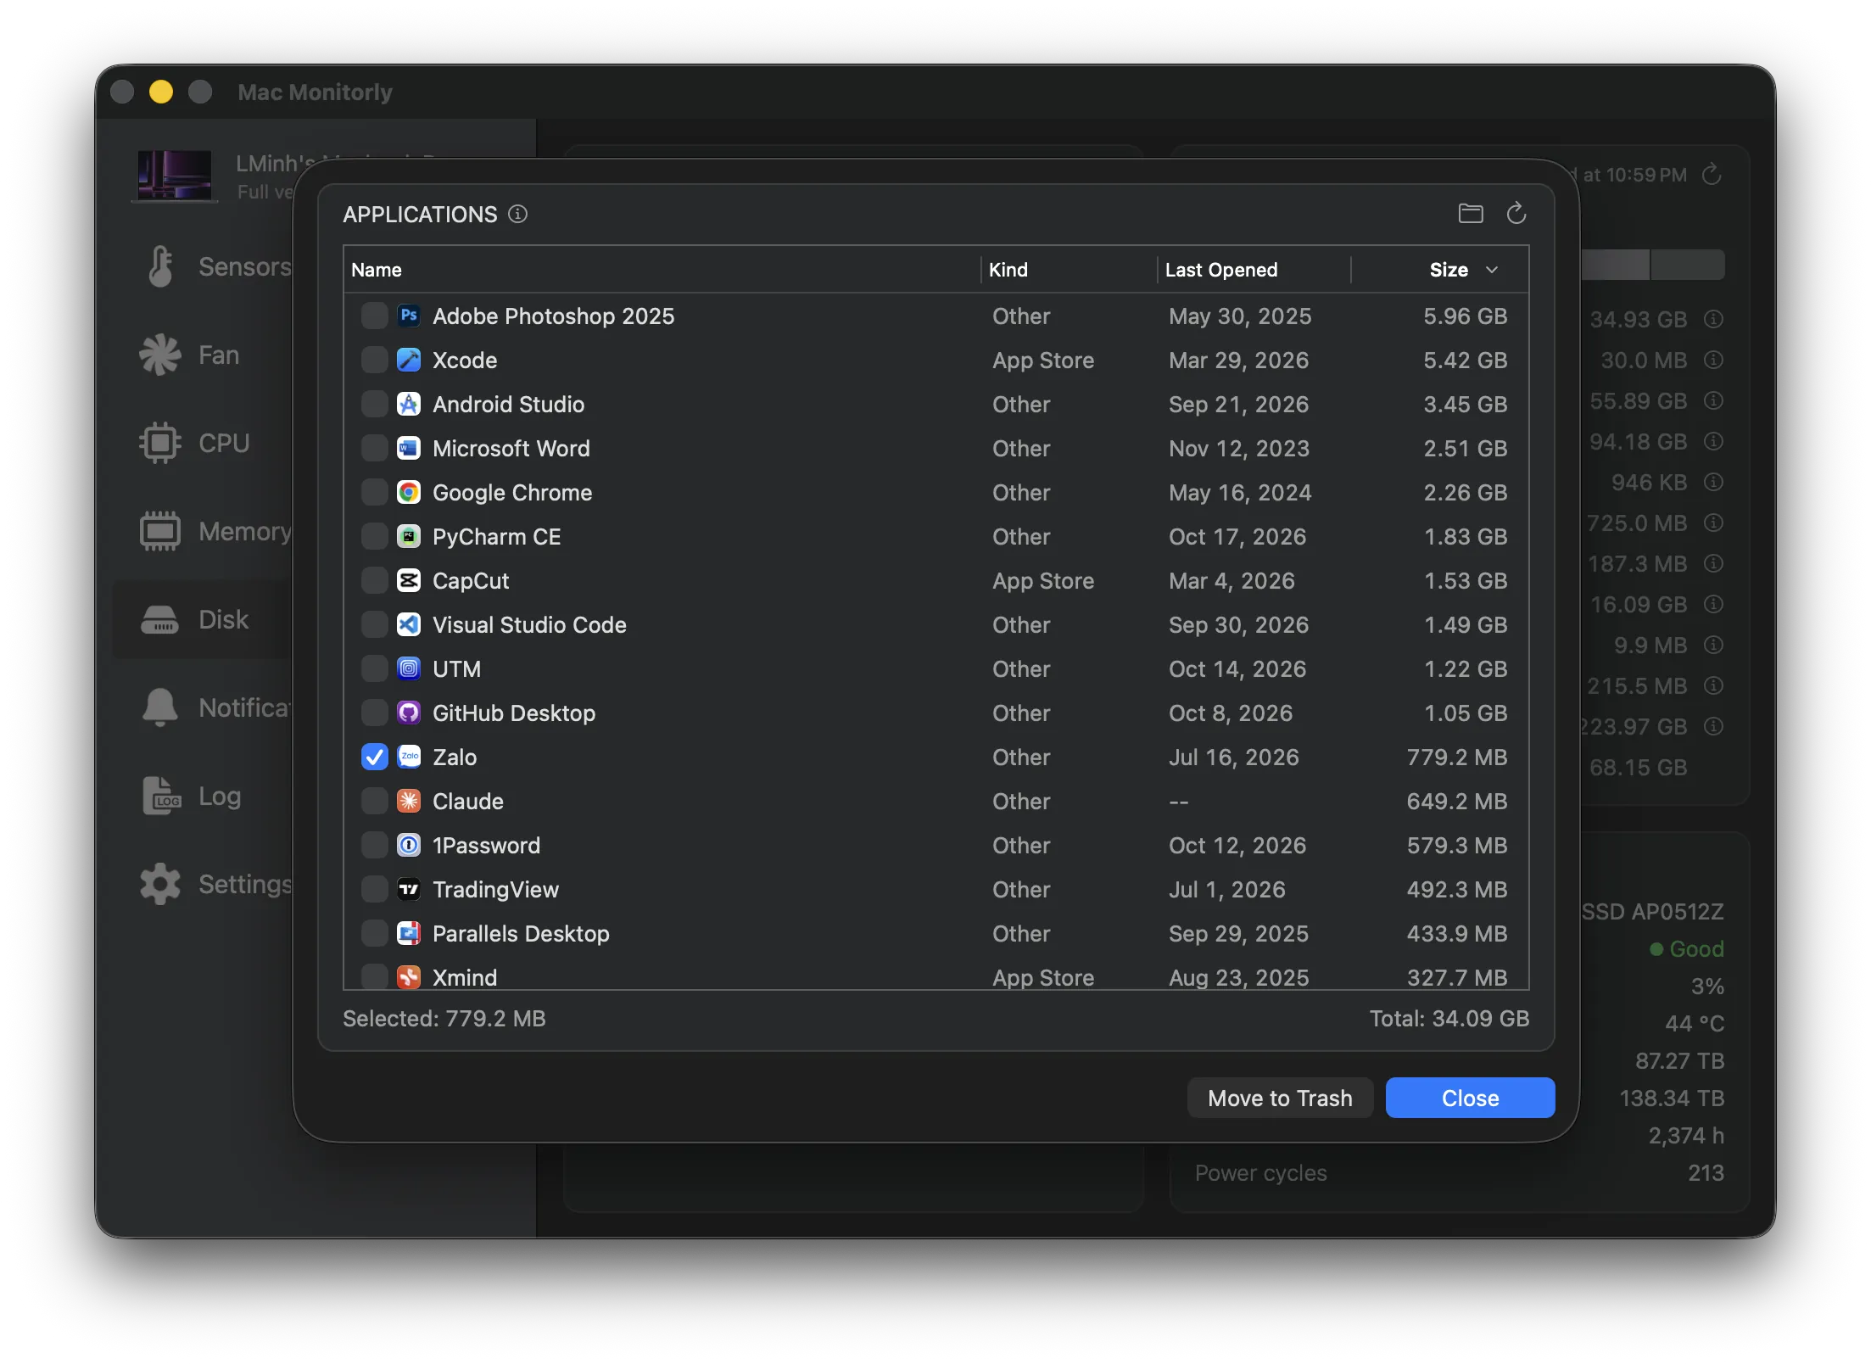Click the refresh icon next to 10:59 PM
This screenshot has height=1364, width=1871.
tap(1712, 175)
